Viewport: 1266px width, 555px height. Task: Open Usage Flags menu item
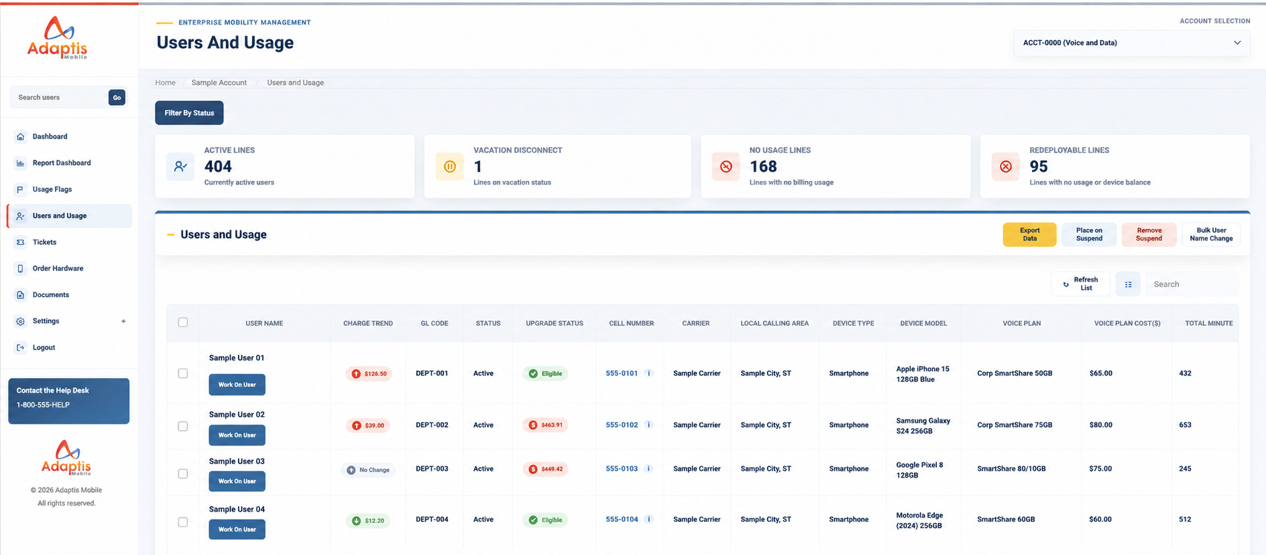(x=52, y=190)
